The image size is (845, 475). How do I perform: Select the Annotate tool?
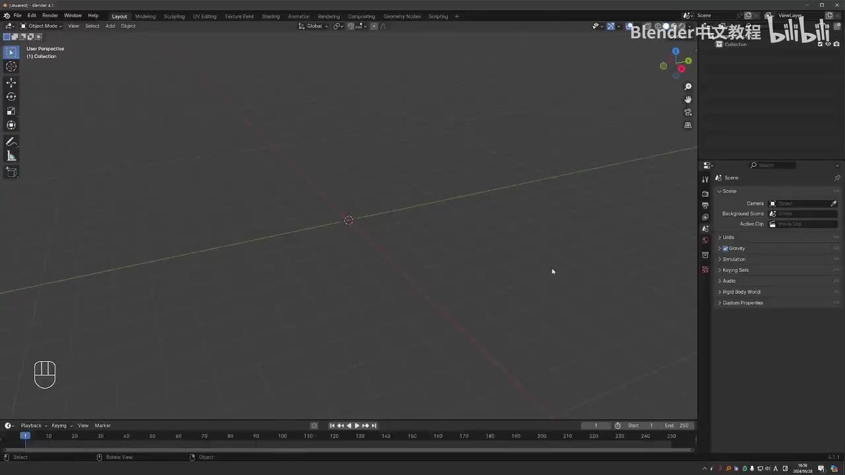[x=11, y=142]
